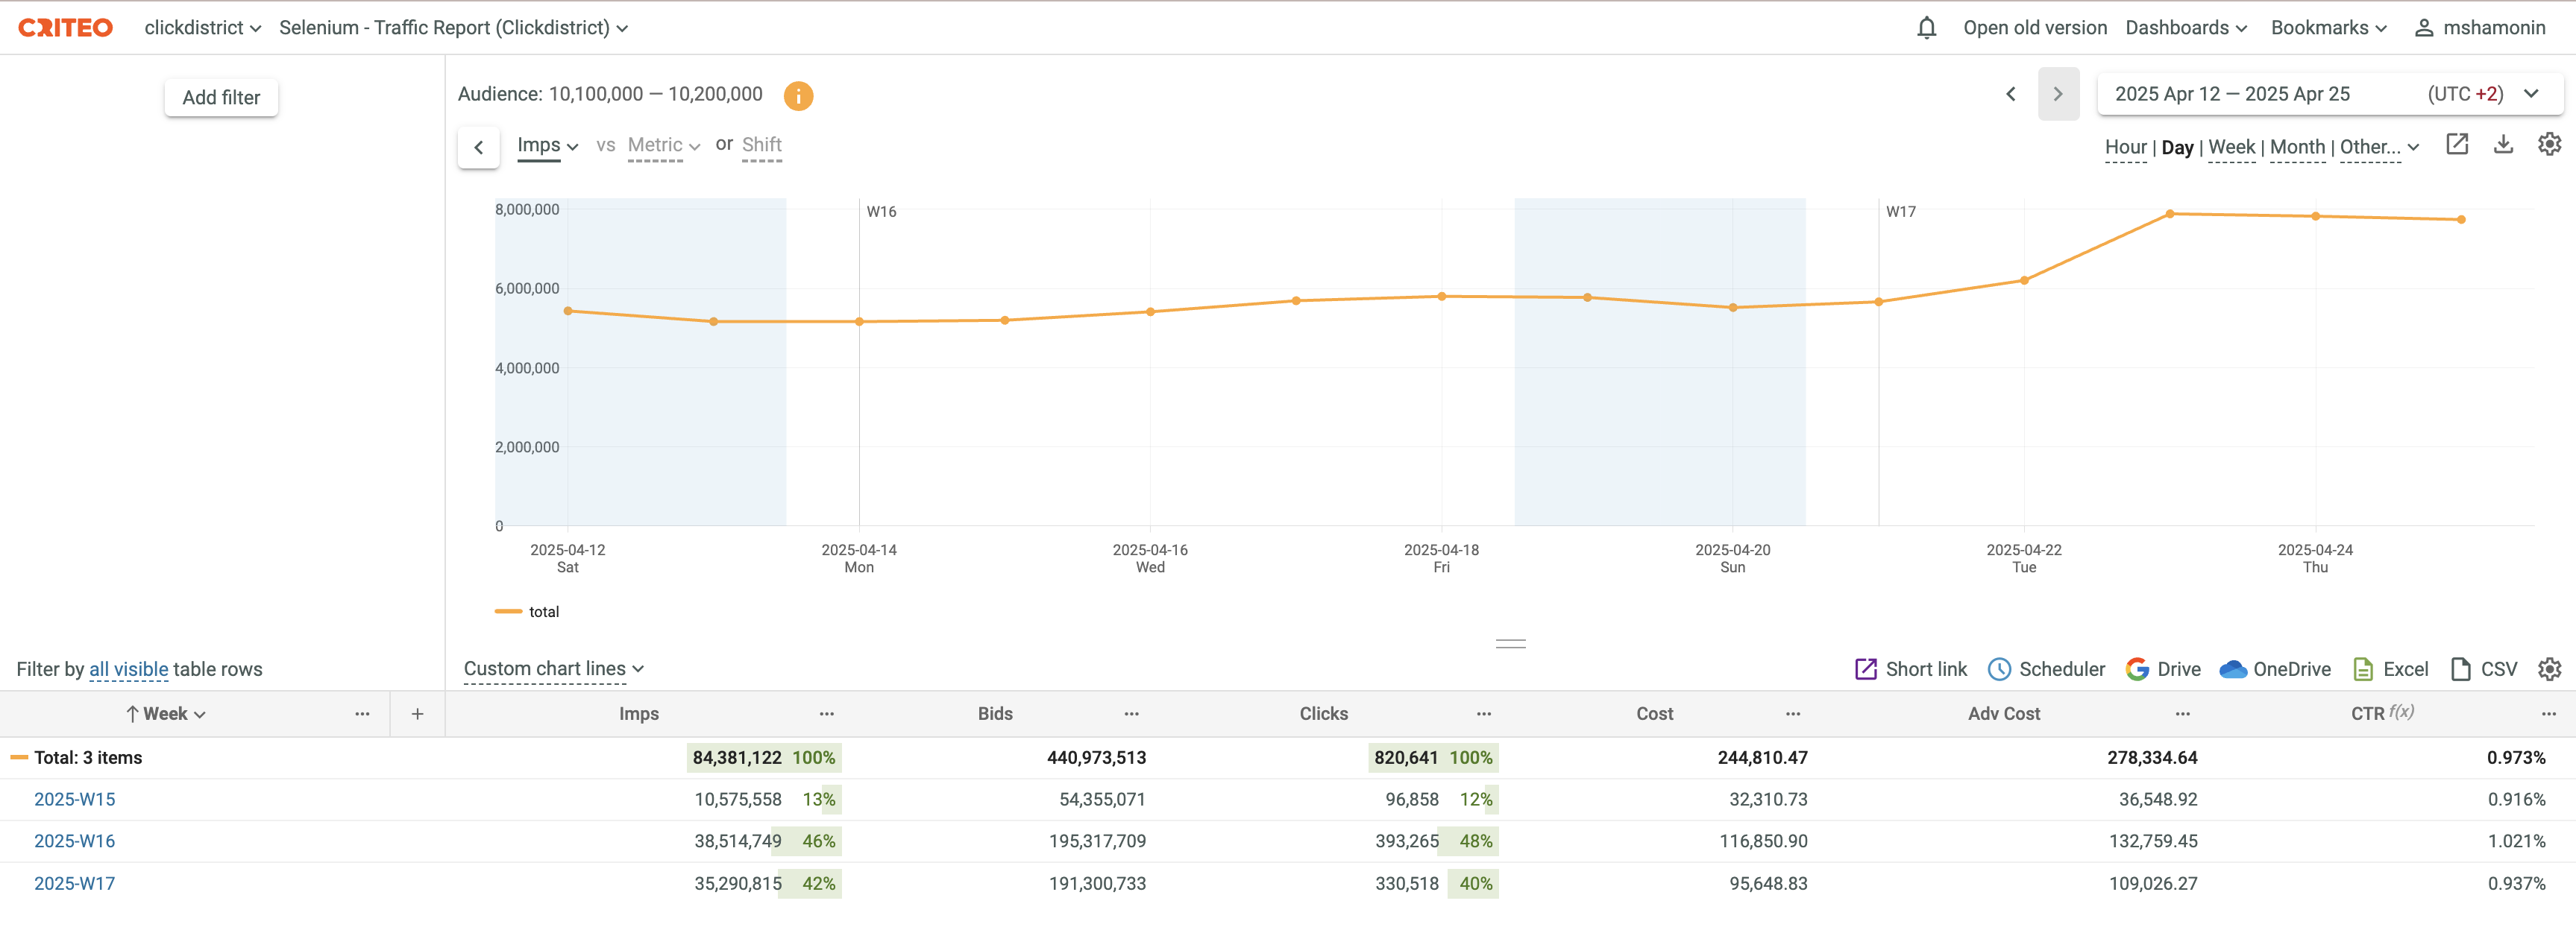Toggle the total chart line legend
This screenshot has height=933, width=2576.
click(529, 611)
